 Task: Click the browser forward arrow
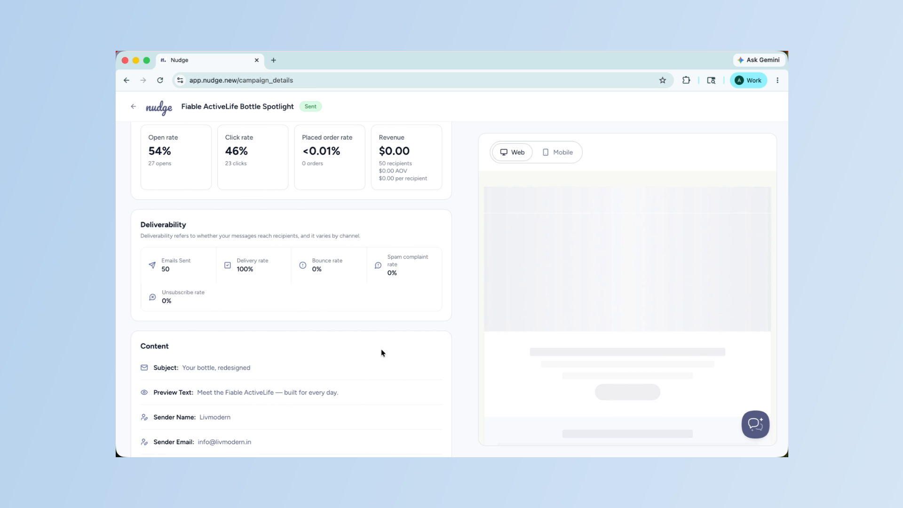point(143,80)
